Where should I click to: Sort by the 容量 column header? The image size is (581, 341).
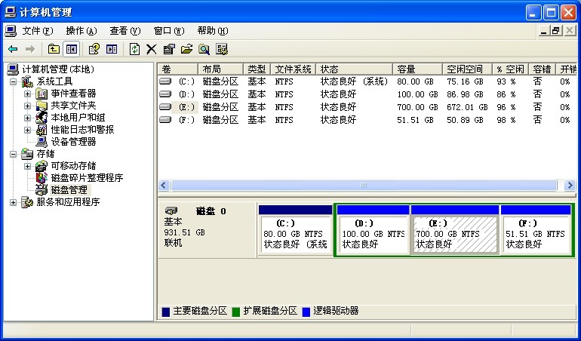[417, 69]
